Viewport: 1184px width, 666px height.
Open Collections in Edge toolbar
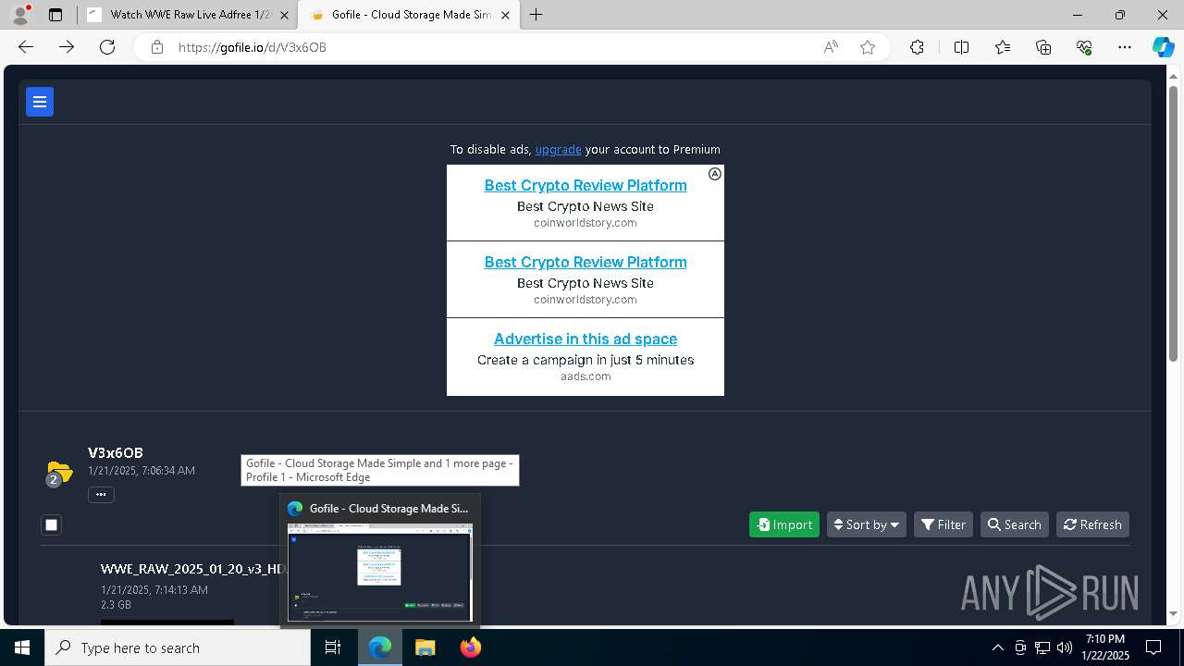click(1043, 47)
